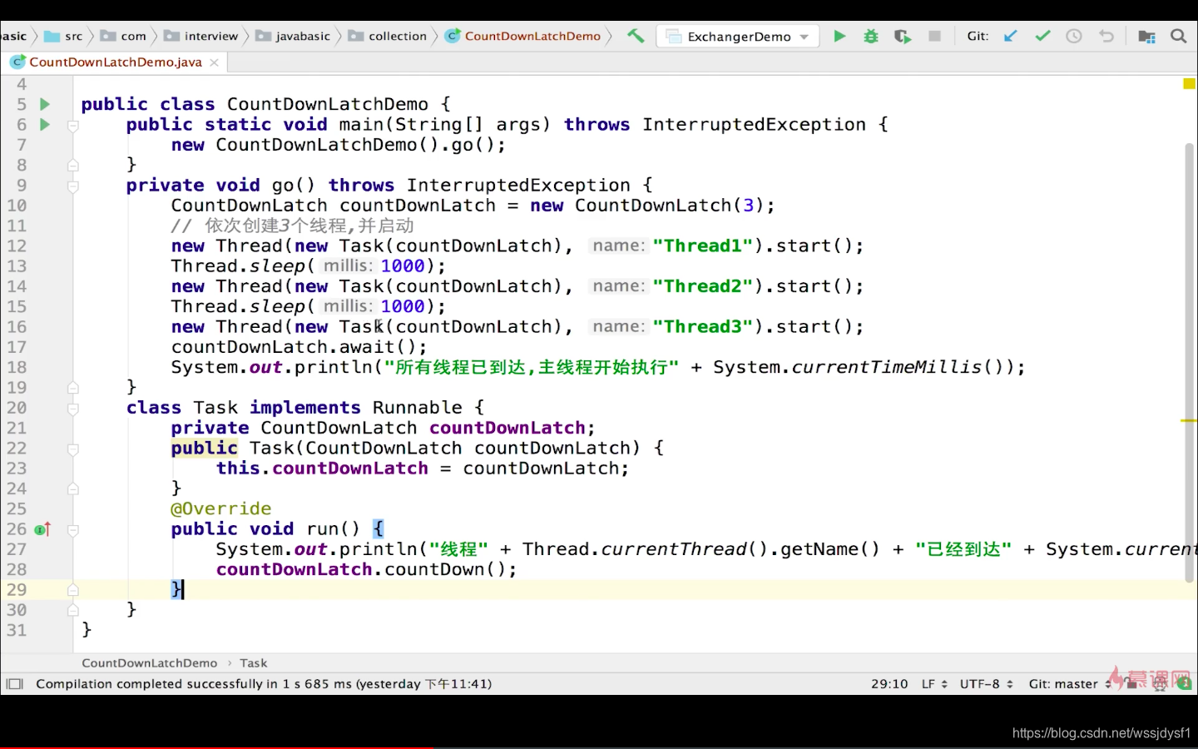Click the yellow inspection indicator at top right
The width and height of the screenshot is (1198, 749).
point(1189,83)
